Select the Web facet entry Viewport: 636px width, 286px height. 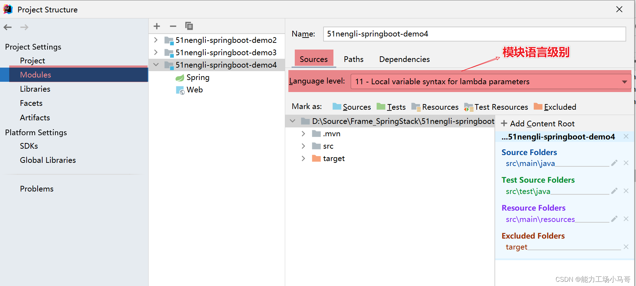pos(195,90)
